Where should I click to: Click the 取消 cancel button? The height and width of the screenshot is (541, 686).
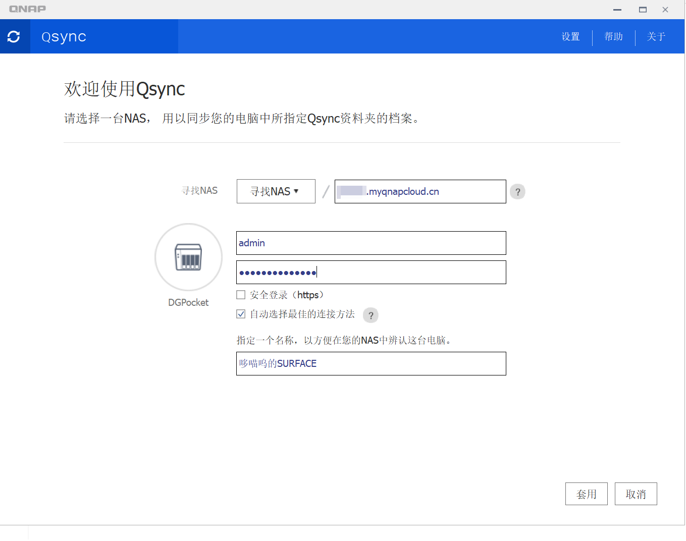coord(636,494)
